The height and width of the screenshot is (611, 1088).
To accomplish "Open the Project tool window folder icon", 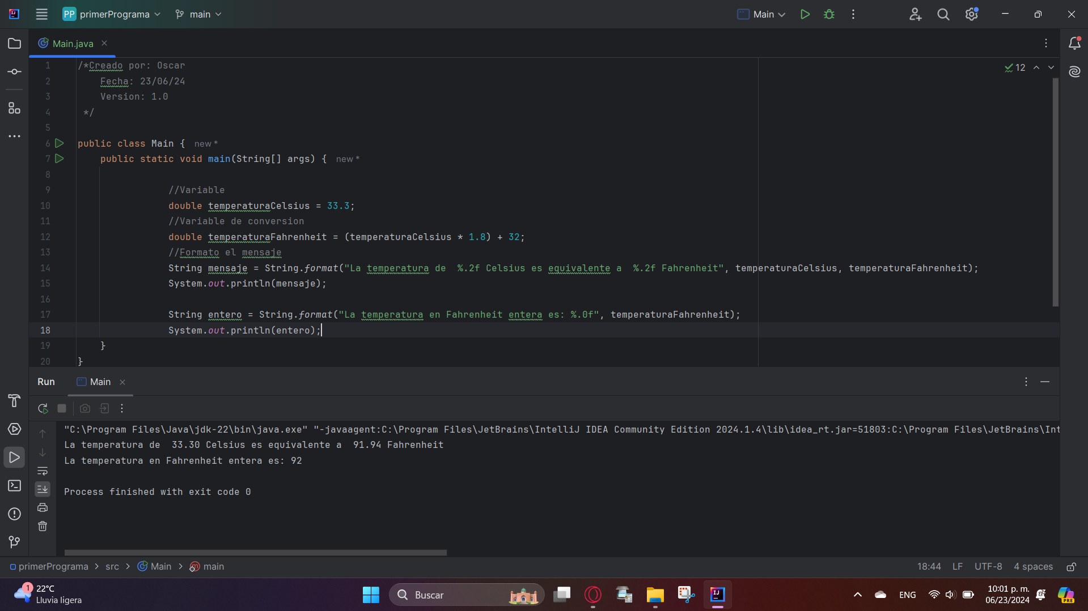I will click(14, 44).
